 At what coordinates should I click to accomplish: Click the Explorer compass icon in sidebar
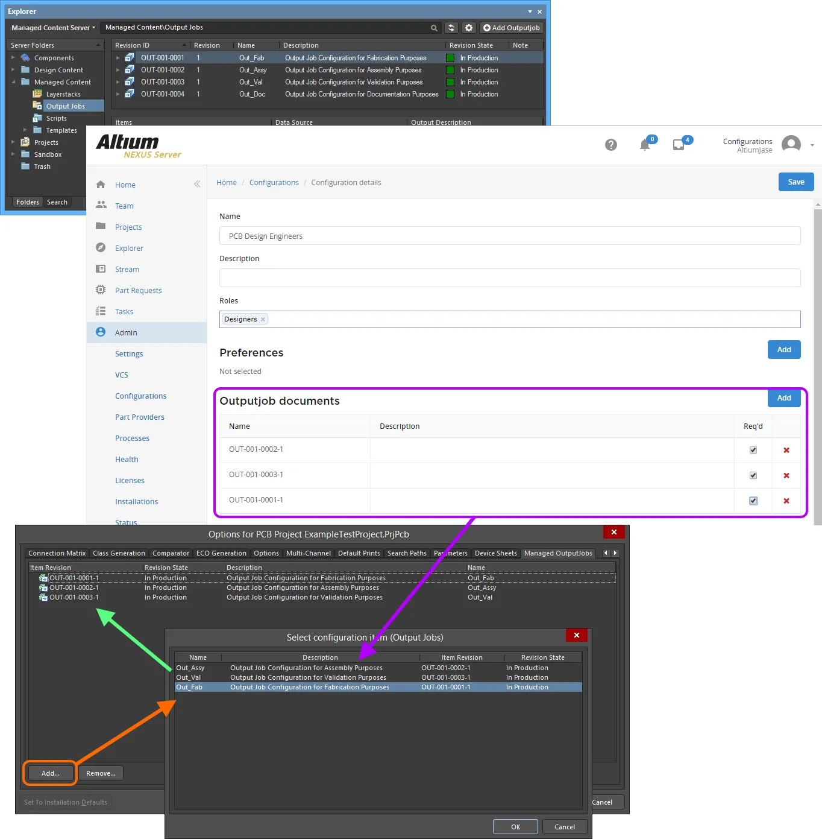(x=101, y=247)
